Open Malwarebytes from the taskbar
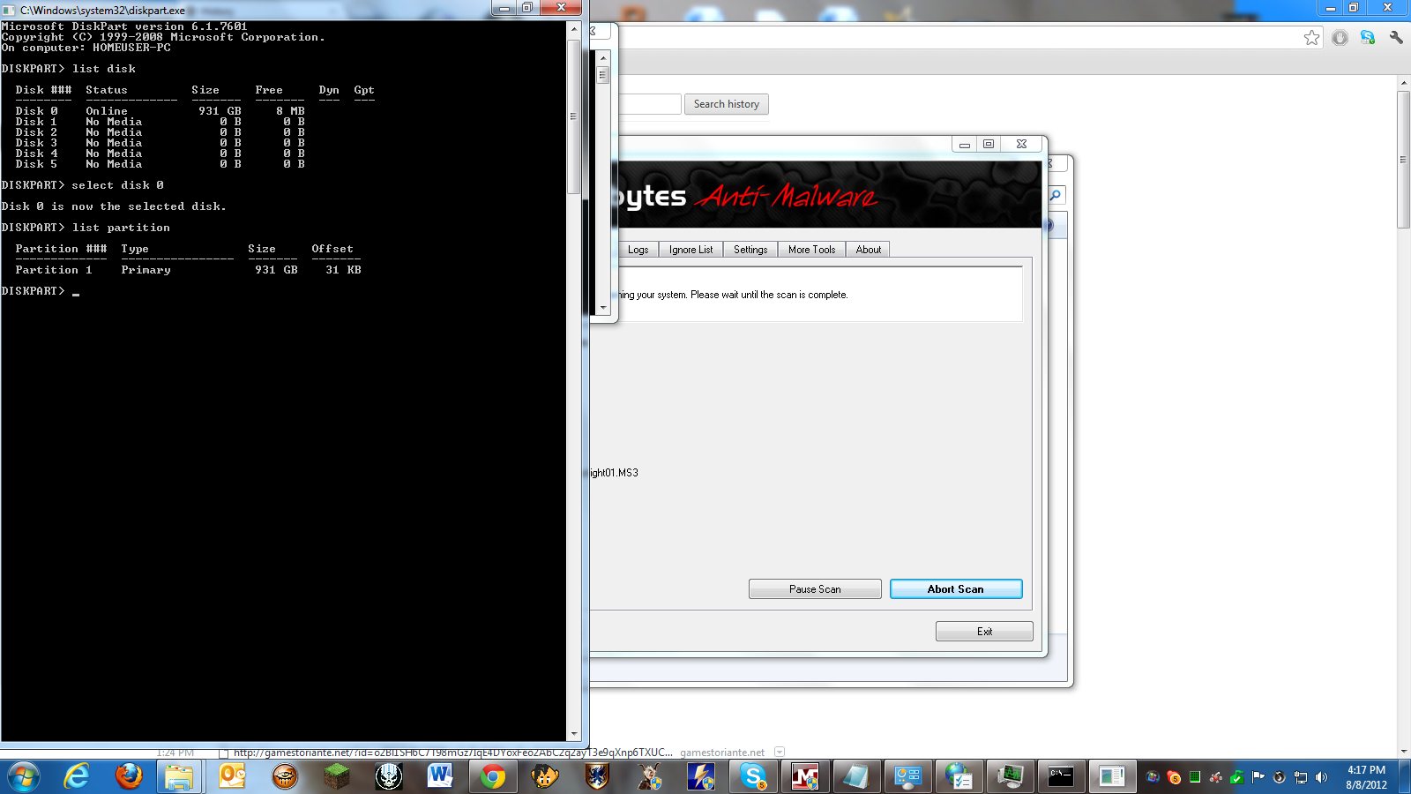The height and width of the screenshot is (794, 1411). [804, 776]
